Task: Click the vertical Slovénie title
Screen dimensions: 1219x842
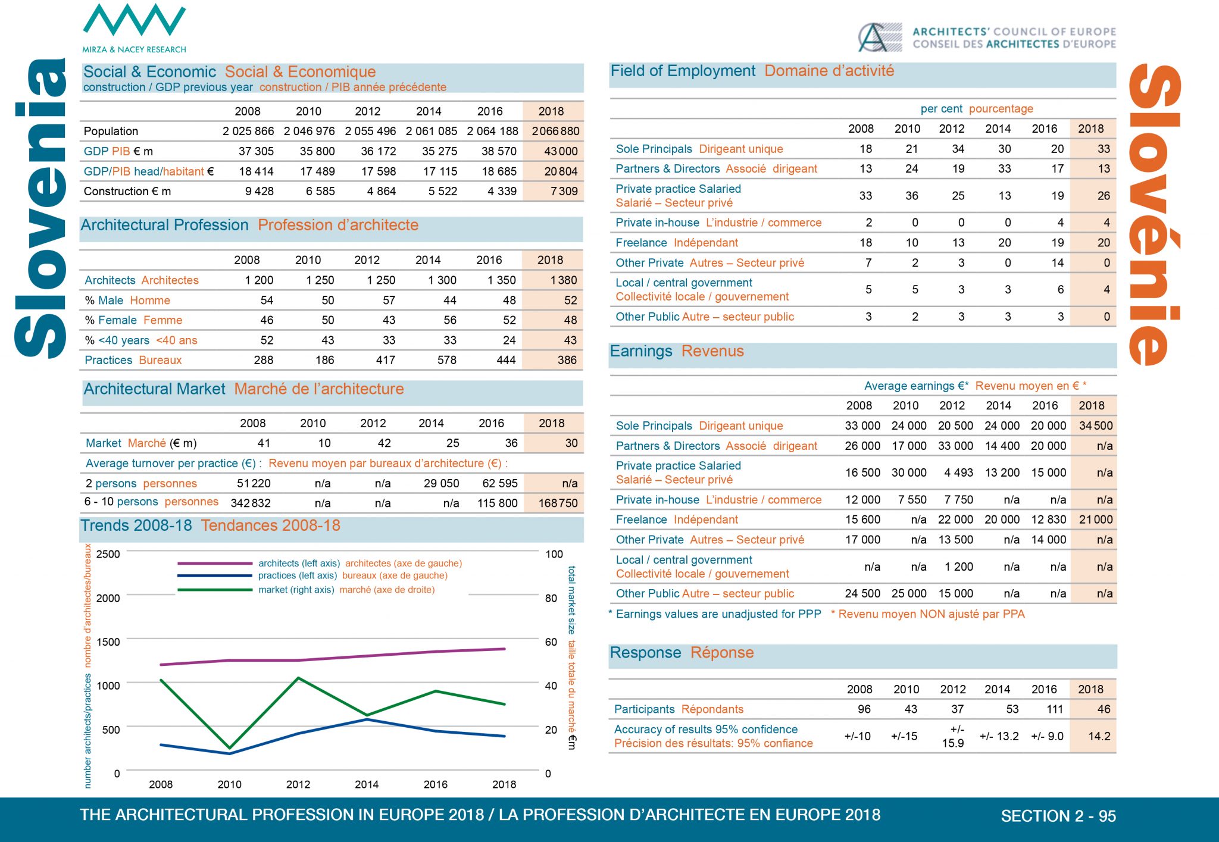Action: pos(1155,215)
